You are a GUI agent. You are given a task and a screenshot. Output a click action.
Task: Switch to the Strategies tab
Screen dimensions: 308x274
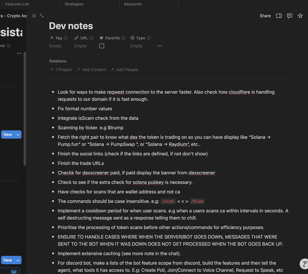(x=74, y=4)
